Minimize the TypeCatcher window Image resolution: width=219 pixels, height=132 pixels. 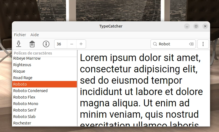pos(187,26)
